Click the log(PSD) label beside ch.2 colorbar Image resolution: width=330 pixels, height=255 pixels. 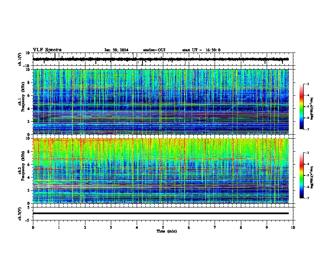pos(312,177)
